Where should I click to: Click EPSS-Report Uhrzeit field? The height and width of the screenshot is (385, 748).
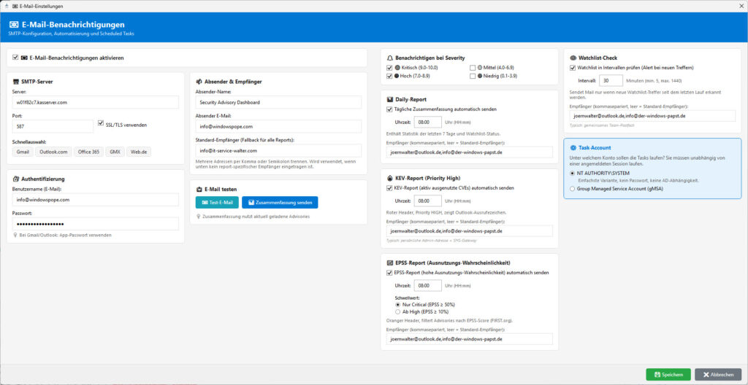pyautogui.click(x=428, y=285)
